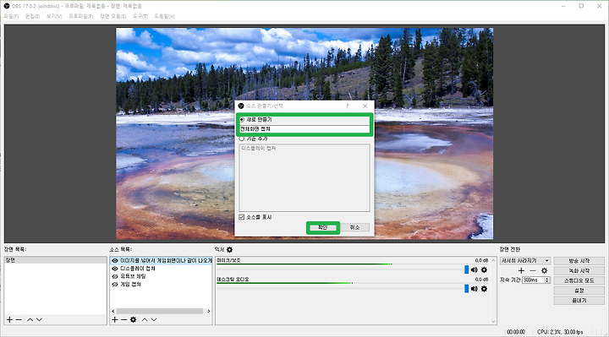Screen dimensions: 609x337
Task: Open transition properties gear icon
Action: pyautogui.click(x=544, y=270)
